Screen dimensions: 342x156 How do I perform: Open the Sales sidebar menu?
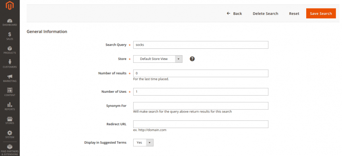point(10,36)
